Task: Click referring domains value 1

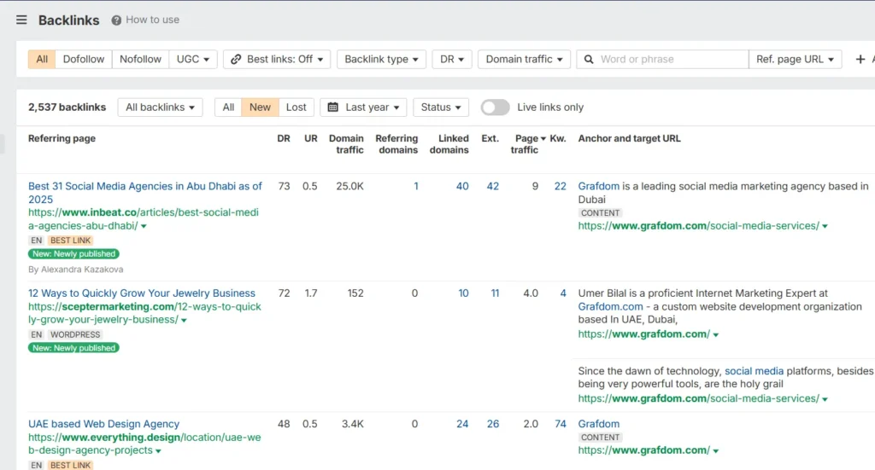Action: point(416,187)
